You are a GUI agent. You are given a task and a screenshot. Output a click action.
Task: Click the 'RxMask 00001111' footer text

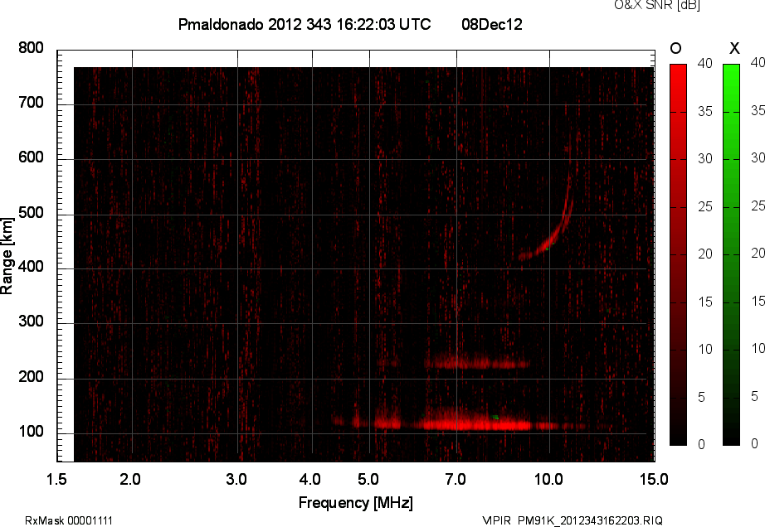(x=69, y=520)
